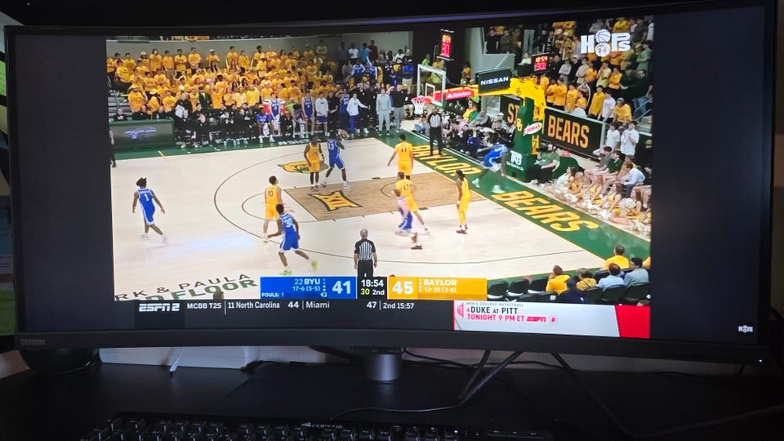Click the North Carolina 44 ticker score
The height and width of the screenshot is (441, 784).
[293, 305]
